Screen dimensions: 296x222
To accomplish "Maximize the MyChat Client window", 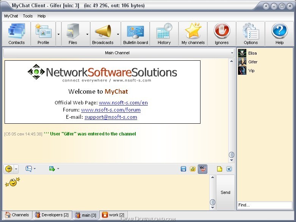I will (282, 6).
